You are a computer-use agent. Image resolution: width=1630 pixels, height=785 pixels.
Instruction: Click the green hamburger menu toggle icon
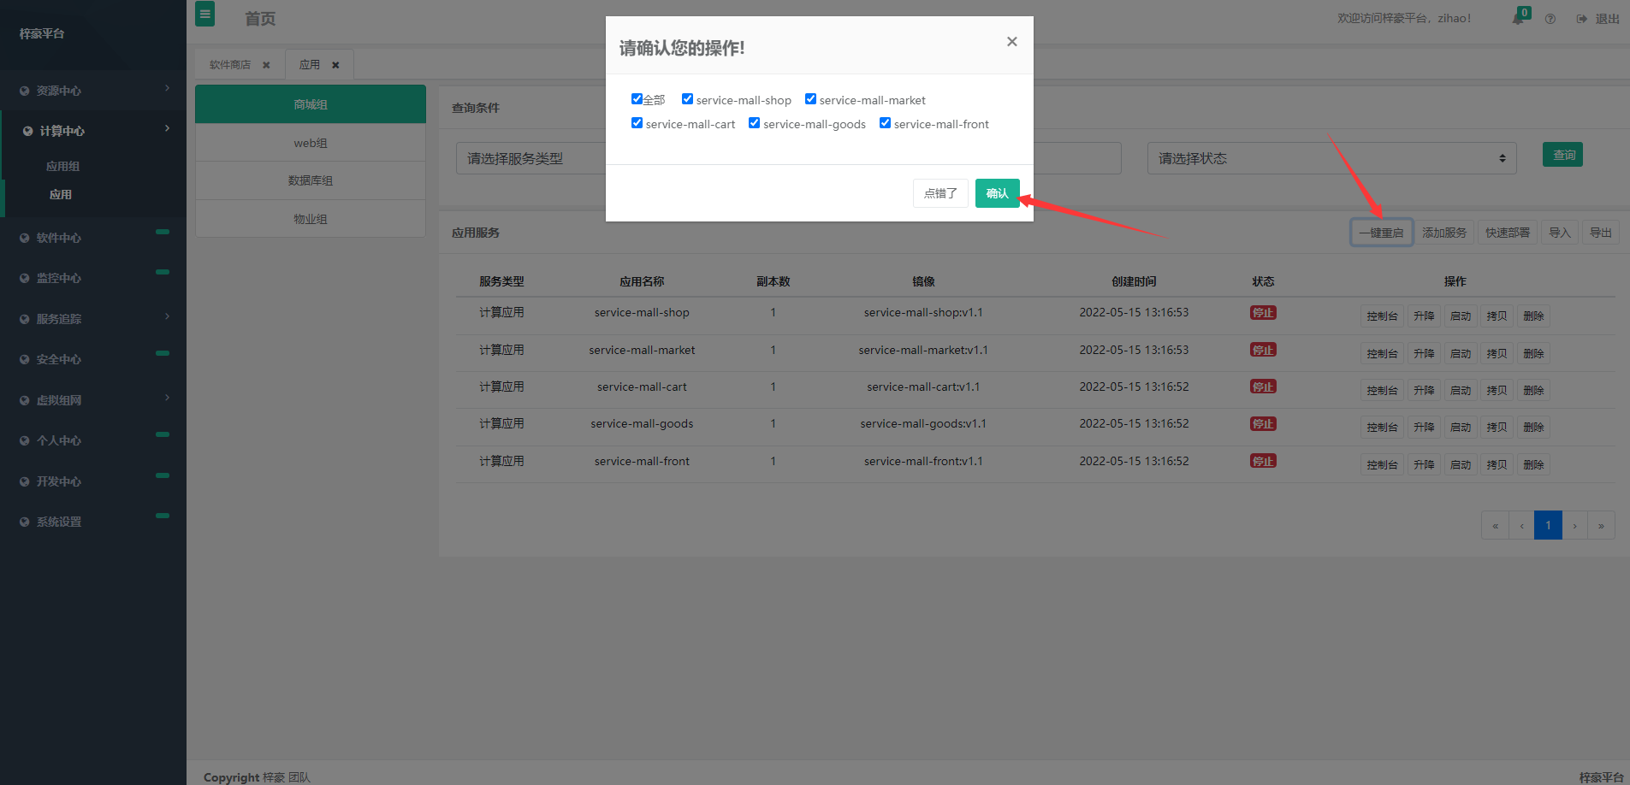pos(205,14)
